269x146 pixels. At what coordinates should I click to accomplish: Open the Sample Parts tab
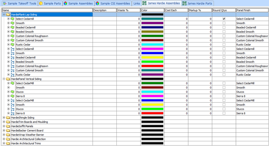[x=50, y=3]
